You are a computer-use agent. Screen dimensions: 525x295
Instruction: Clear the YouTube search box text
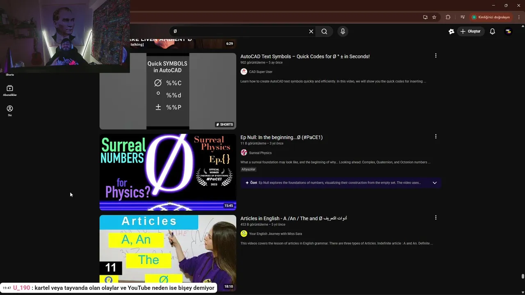click(311, 32)
